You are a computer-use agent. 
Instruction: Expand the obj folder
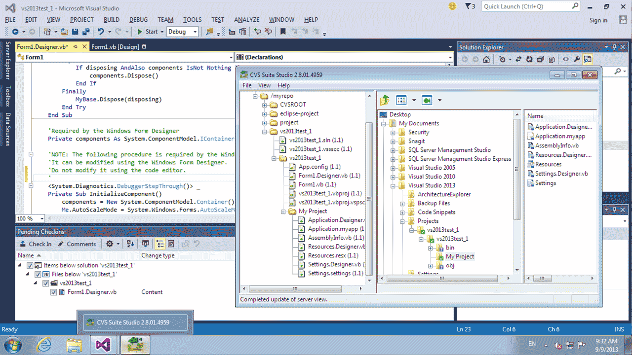point(431,265)
